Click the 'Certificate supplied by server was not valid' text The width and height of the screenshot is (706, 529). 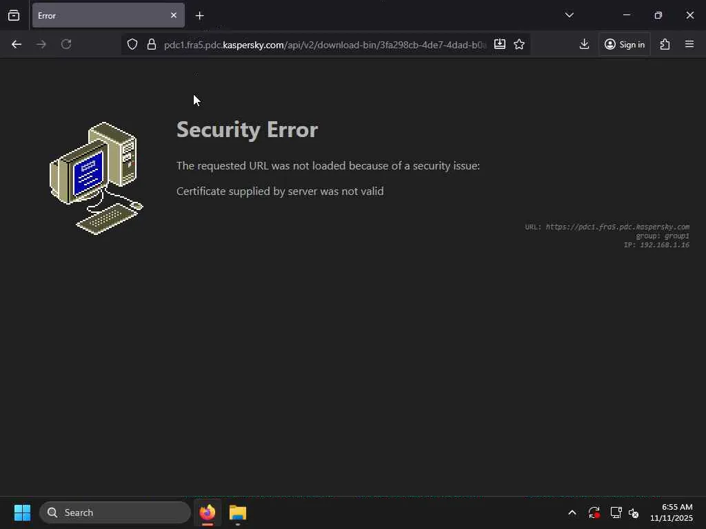click(x=280, y=191)
